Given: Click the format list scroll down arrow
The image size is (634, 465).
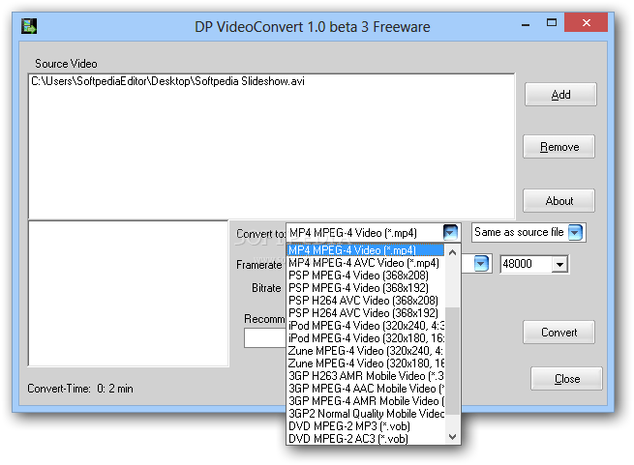Looking at the screenshot, I should click(452, 437).
